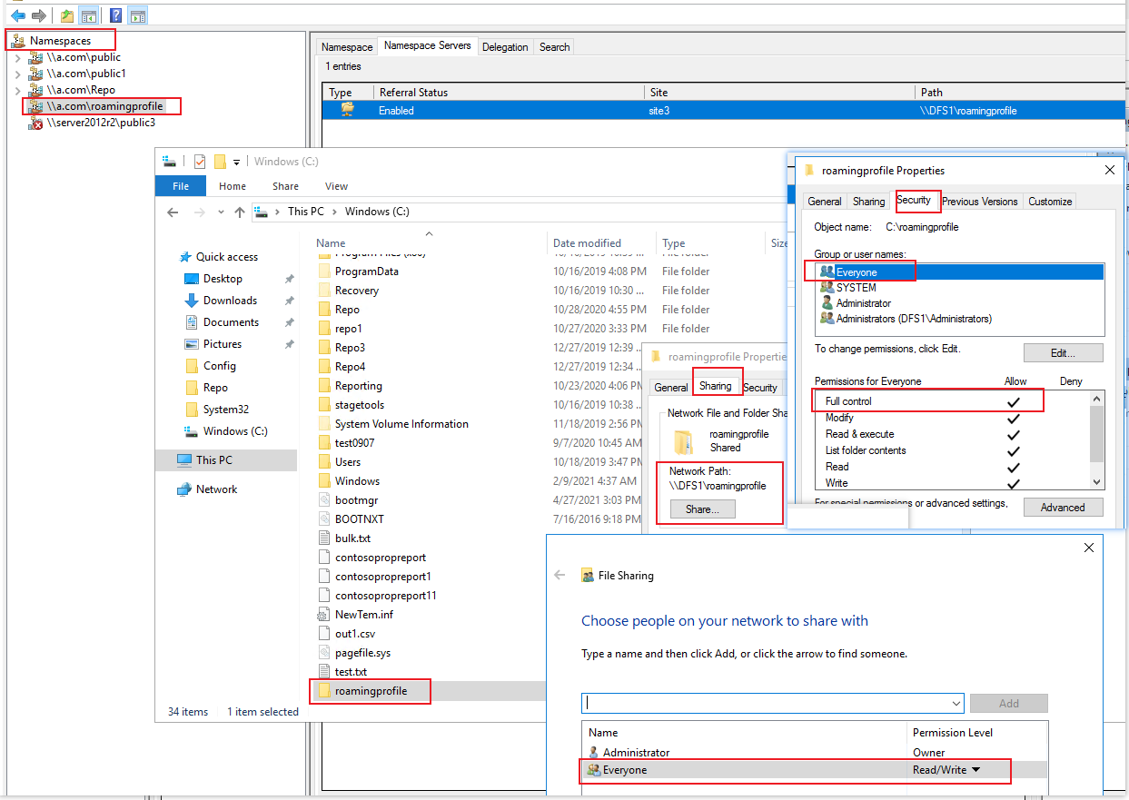This screenshot has height=800, width=1129.
Task: Switch to the Delegation tab
Action: tap(505, 46)
